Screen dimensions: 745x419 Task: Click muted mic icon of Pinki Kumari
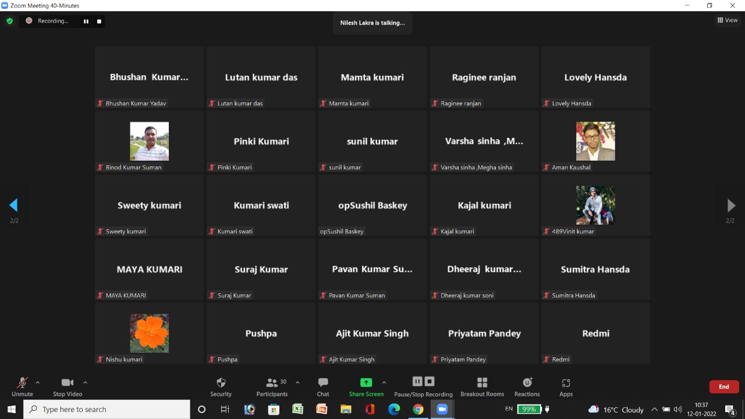click(x=212, y=167)
